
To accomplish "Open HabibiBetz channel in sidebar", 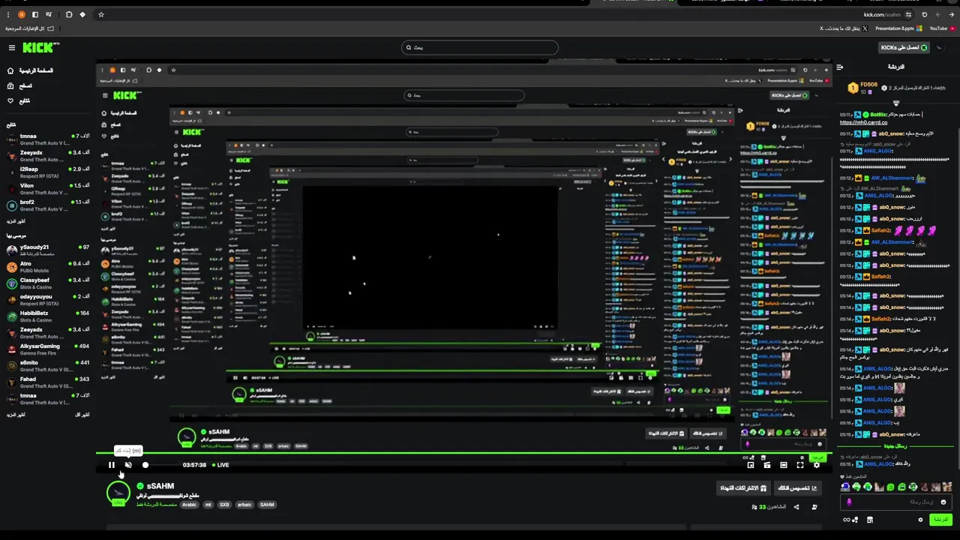I will pos(47,316).
